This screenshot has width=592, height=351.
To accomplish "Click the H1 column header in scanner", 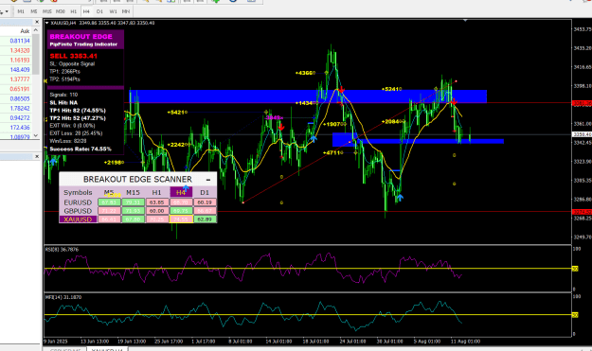I will [156, 192].
